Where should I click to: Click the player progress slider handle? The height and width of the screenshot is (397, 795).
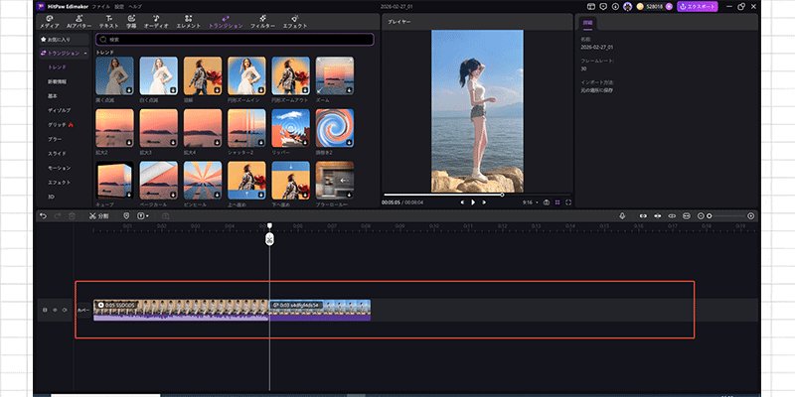[502, 195]
